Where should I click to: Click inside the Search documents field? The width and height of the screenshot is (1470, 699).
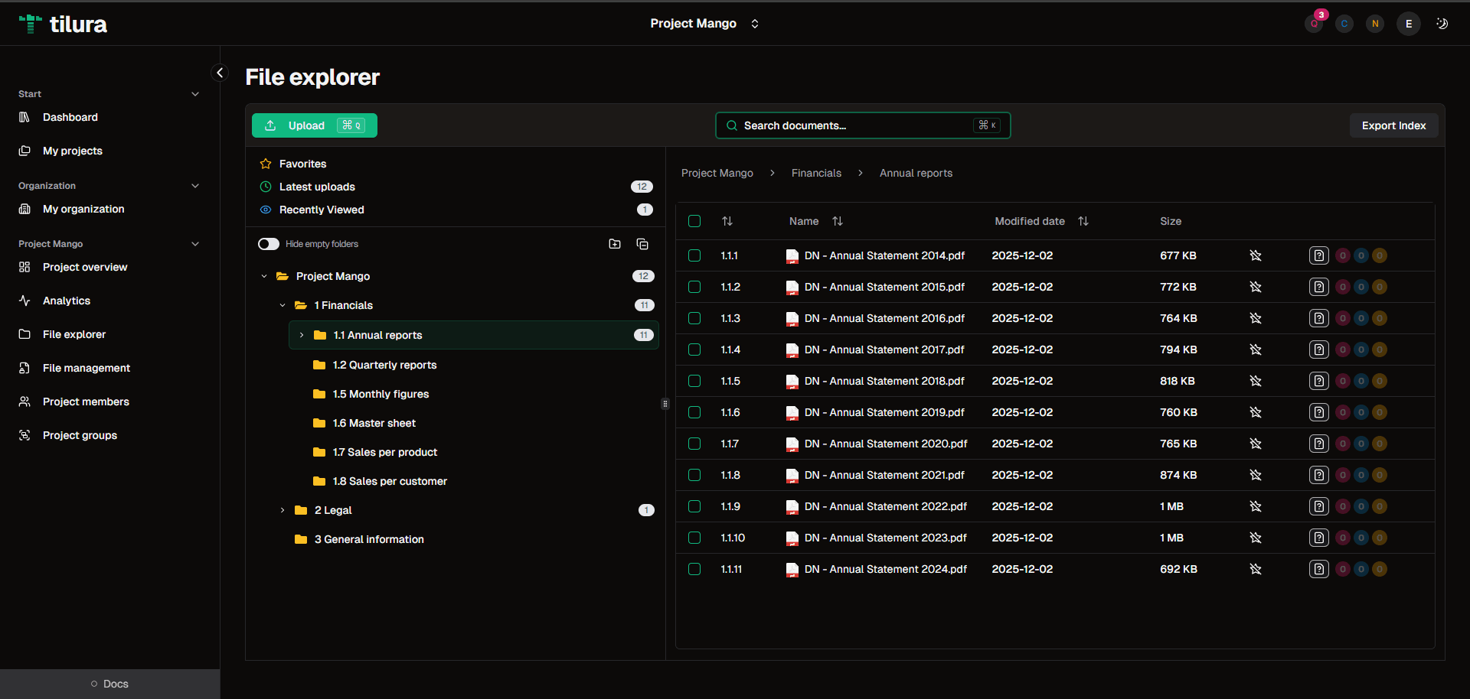(842, 125)
